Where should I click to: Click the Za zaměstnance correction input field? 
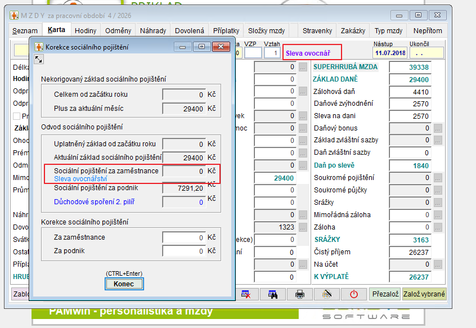click(x=183, y=238)
